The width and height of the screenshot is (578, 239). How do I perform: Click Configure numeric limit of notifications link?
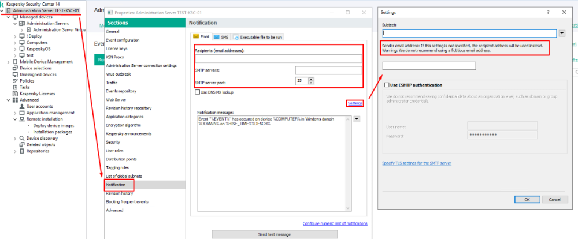pyautogui.click(x=335, y=223)
